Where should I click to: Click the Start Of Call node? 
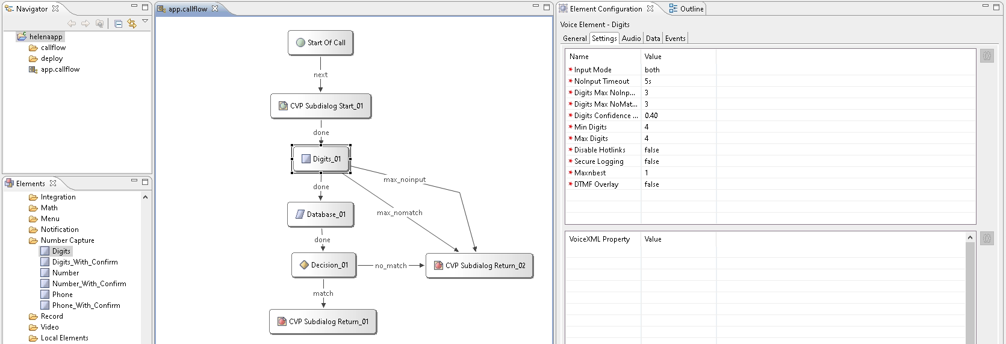(x=320, y=43)
